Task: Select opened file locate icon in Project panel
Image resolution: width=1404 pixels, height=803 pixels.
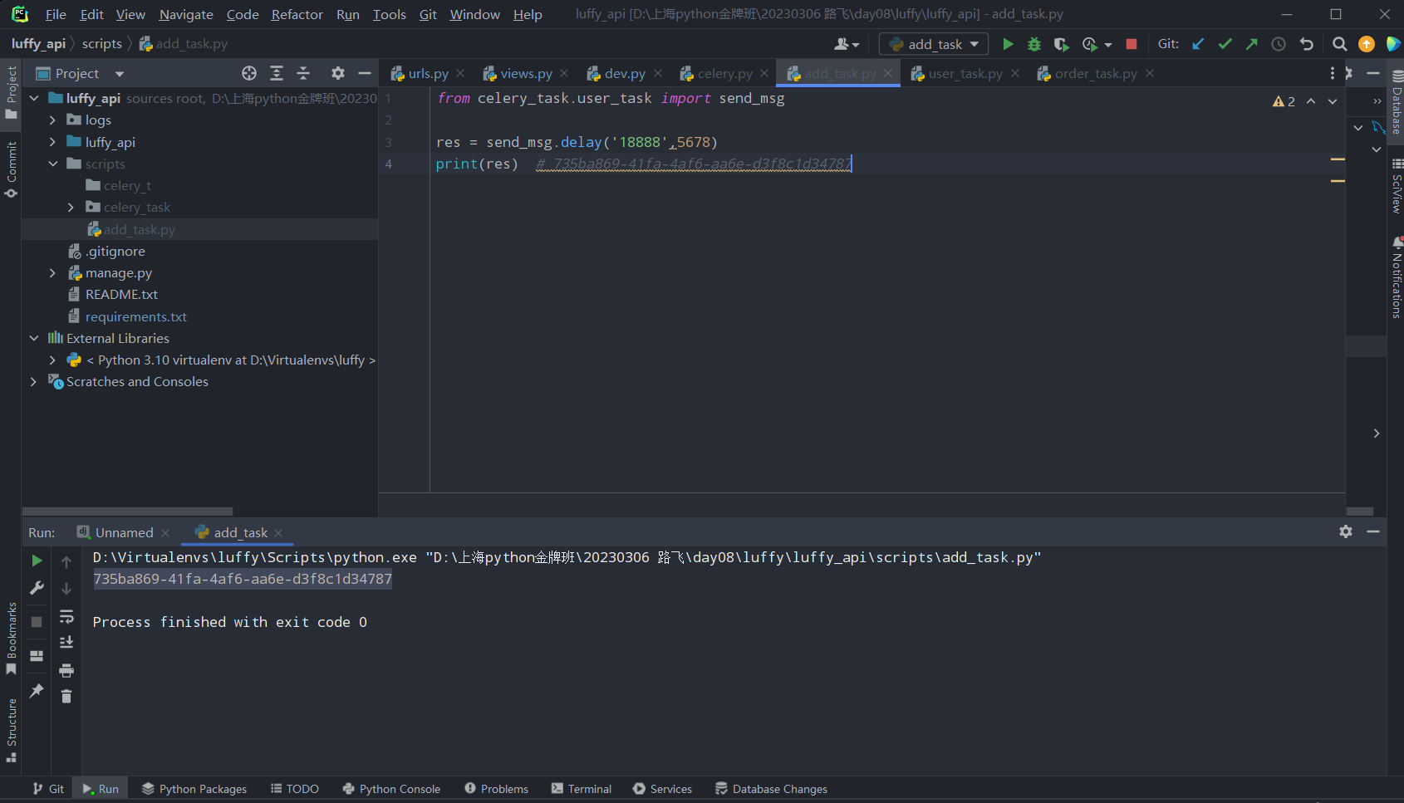Action: (x=249, y=73)
